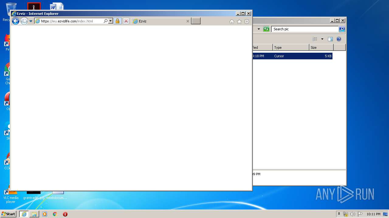
Task: Click the 5 KB size cell
Action: coord(328,56)
